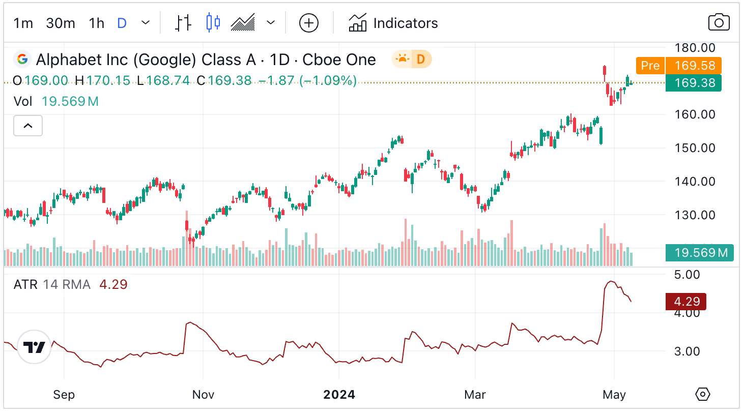Click the Mar label on the time axis
The height and width of the screenshot is (414, 744).
click(475, 395)
